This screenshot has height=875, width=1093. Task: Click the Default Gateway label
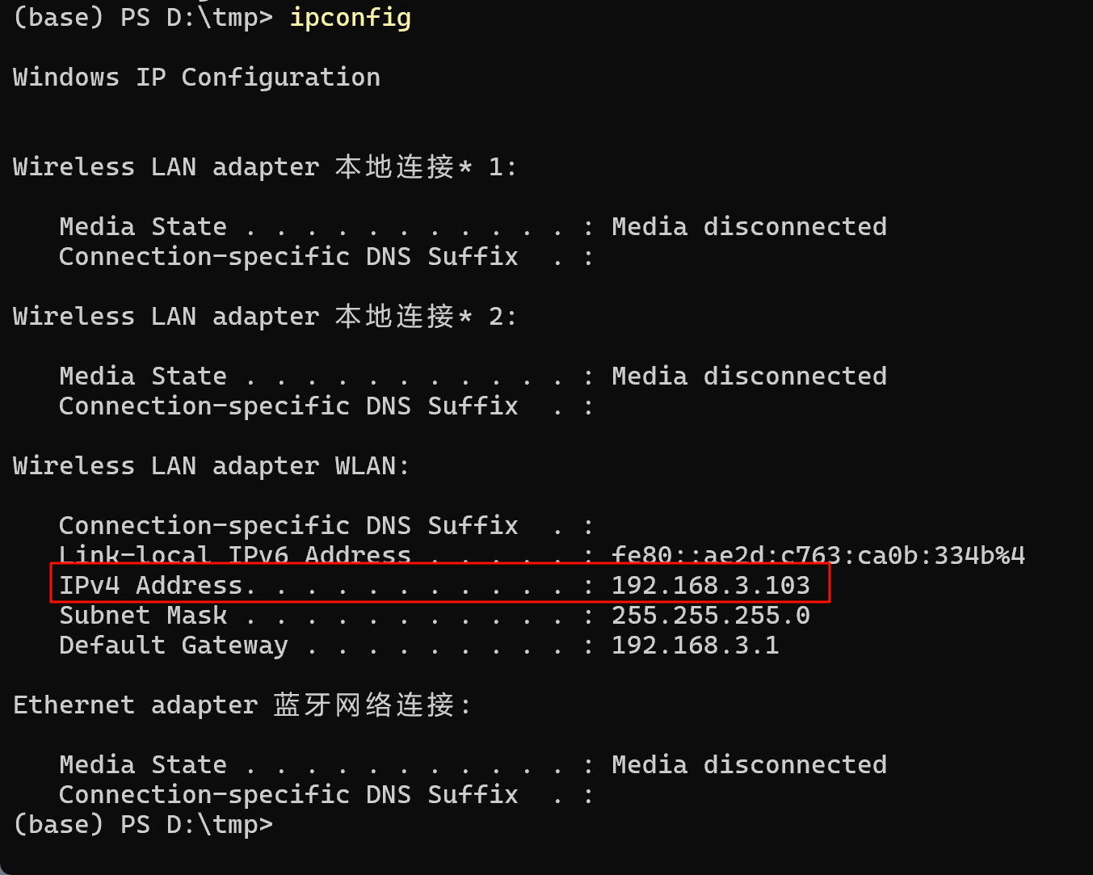click(173, 646)
